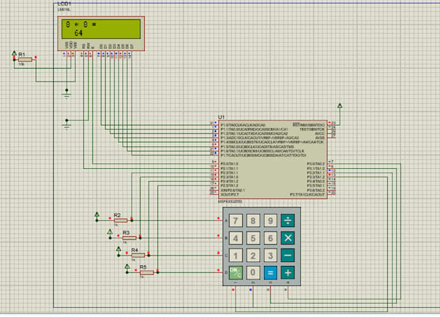Select the power terminal left of R3
Screen dimensions: 440x317
pos(110,234)
